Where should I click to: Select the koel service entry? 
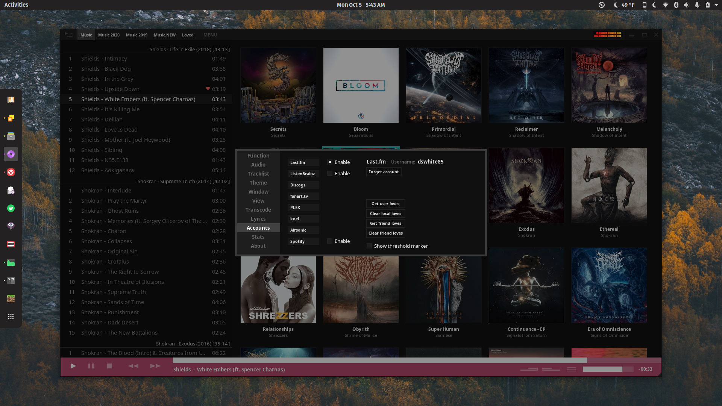click(x=303, y=219)
